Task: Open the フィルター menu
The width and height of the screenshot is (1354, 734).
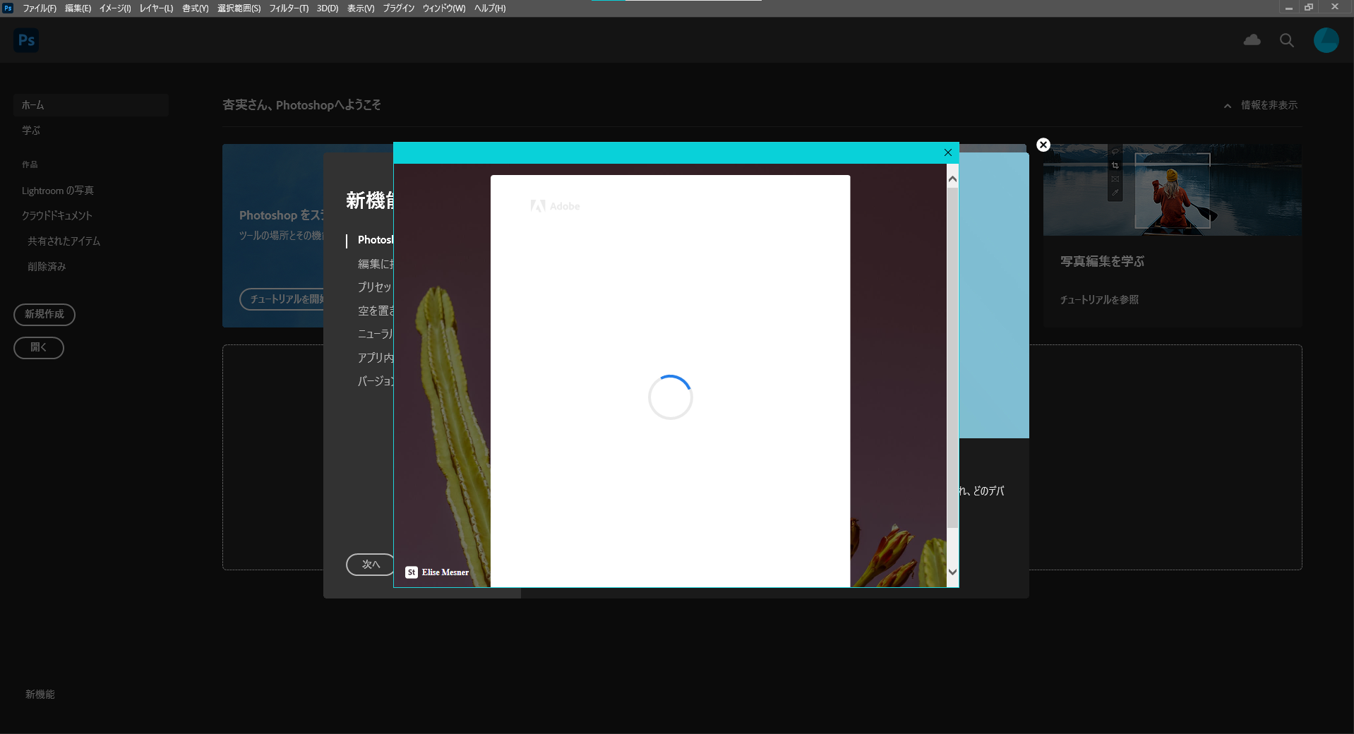Action: point(288,8)
